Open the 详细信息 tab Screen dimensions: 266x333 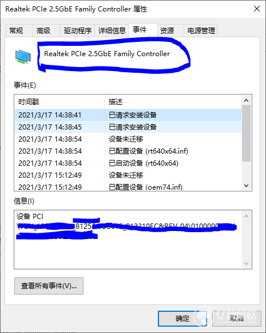(112, 30)
